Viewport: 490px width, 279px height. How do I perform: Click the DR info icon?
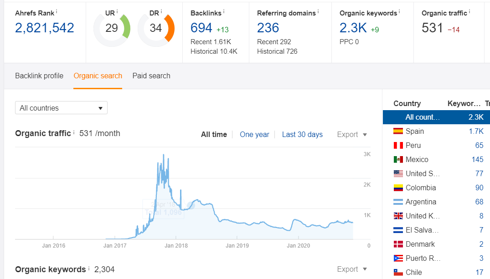(161, 11)
